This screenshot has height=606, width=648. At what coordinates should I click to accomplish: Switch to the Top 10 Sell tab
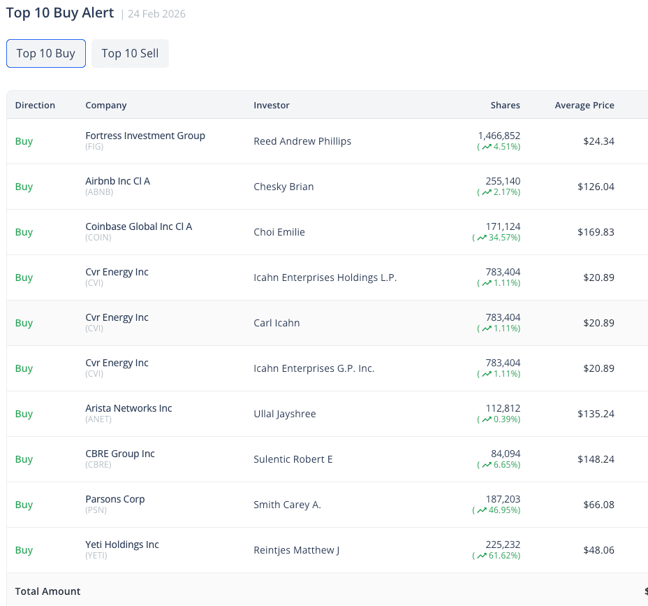tap(130, 53)
